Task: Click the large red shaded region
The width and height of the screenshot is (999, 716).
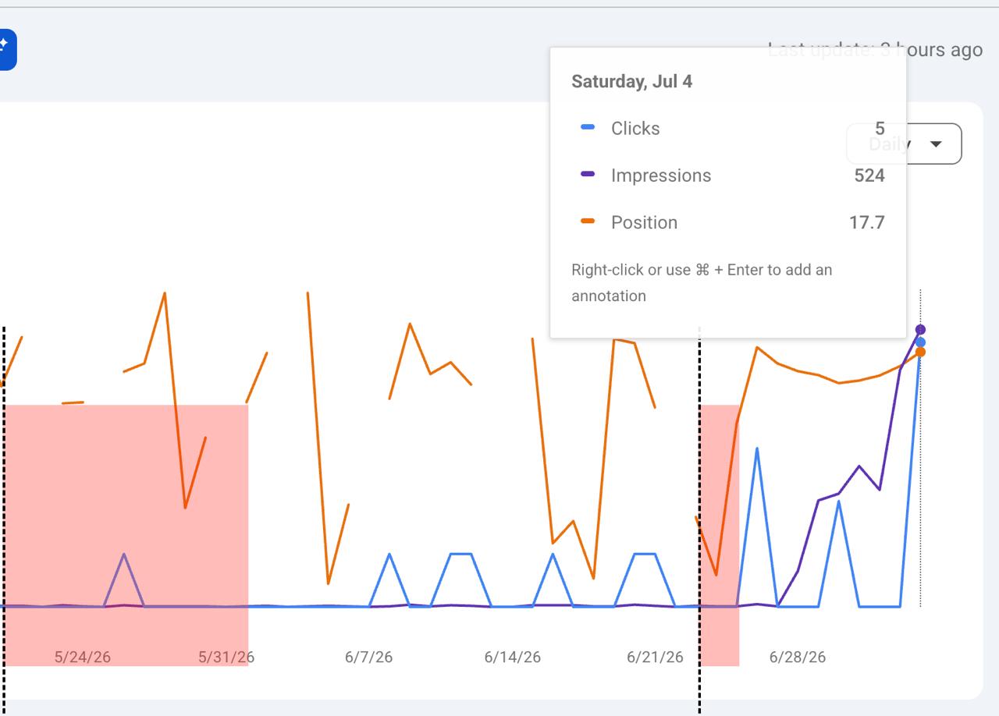Action: tap(125, 534)
